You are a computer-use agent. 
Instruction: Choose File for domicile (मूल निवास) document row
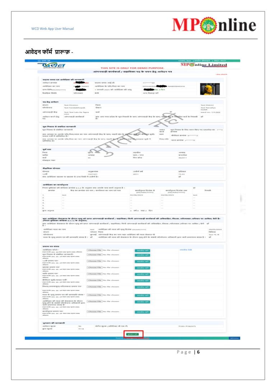95,255
